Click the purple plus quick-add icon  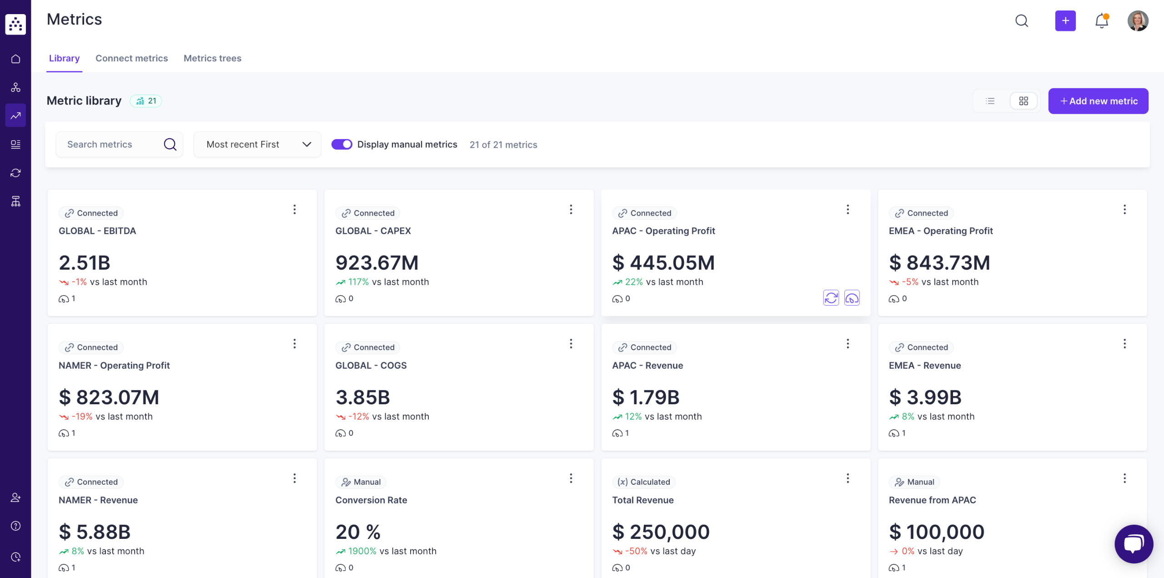(x=1065, y=21)
